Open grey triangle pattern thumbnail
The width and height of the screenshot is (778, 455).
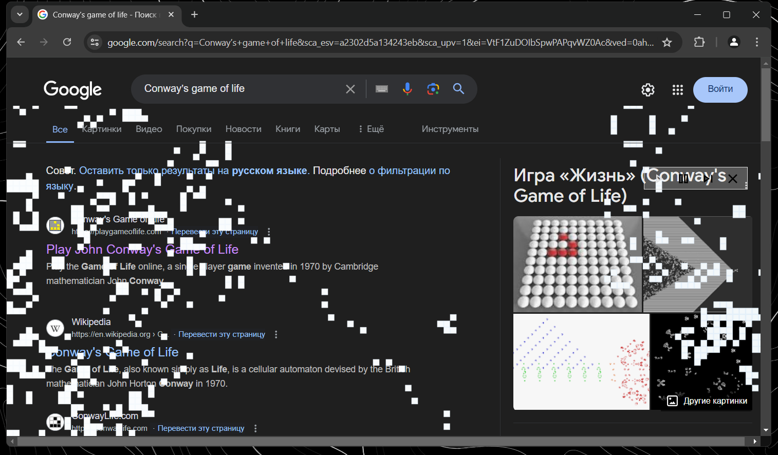coord(697,264)
